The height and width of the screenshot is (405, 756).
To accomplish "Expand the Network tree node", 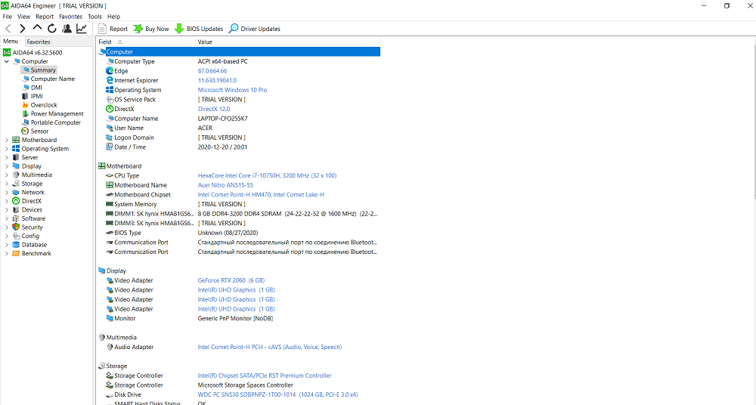I will tap(7, 193).
